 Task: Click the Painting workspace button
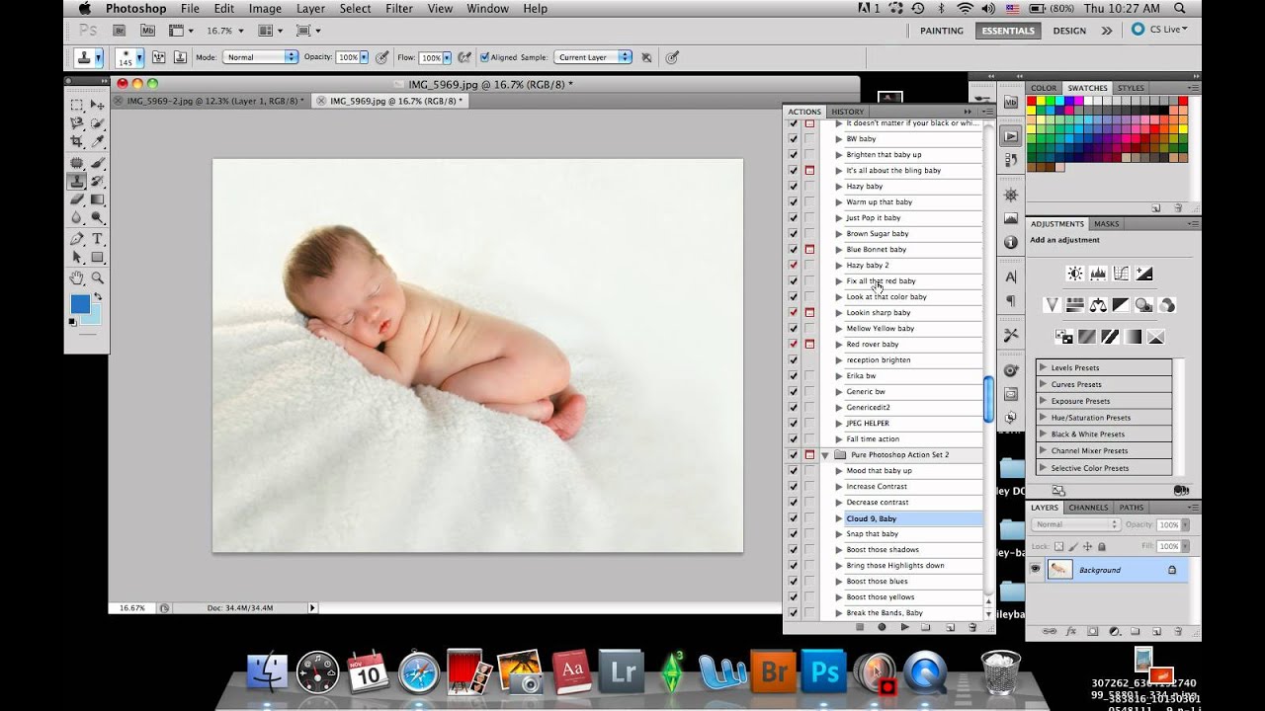point(942,31)
